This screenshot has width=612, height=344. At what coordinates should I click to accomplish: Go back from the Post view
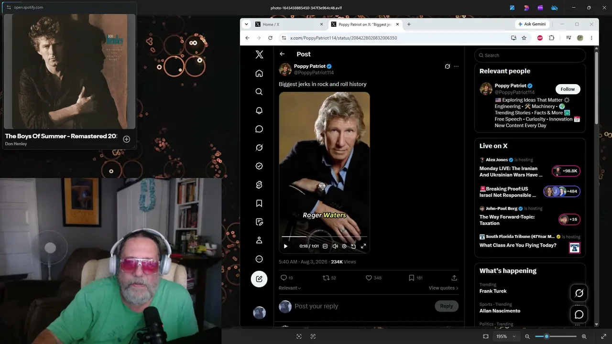(x=282, y=54)
